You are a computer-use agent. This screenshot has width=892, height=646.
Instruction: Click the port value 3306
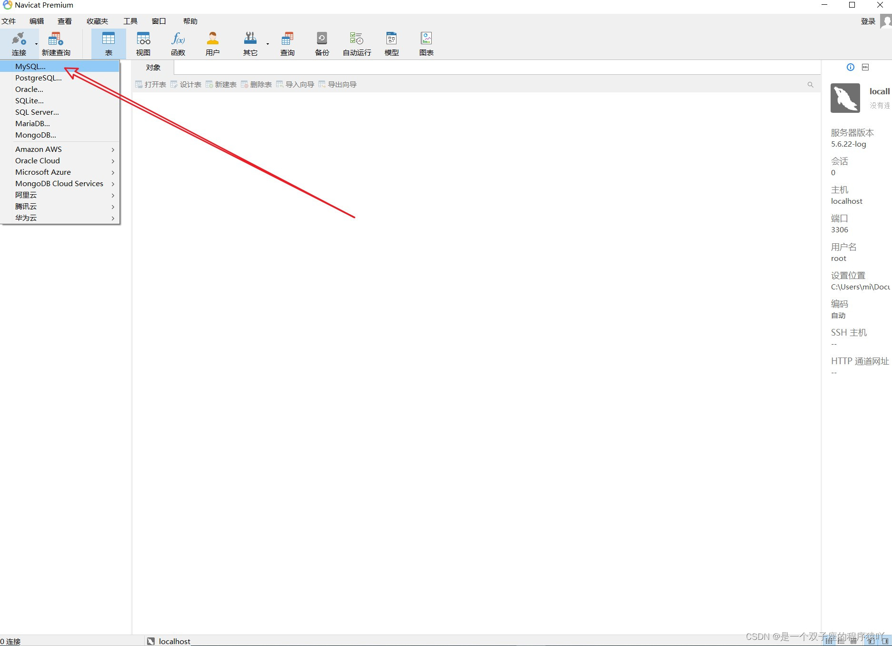pyautogui.click(x=840, y=229)
